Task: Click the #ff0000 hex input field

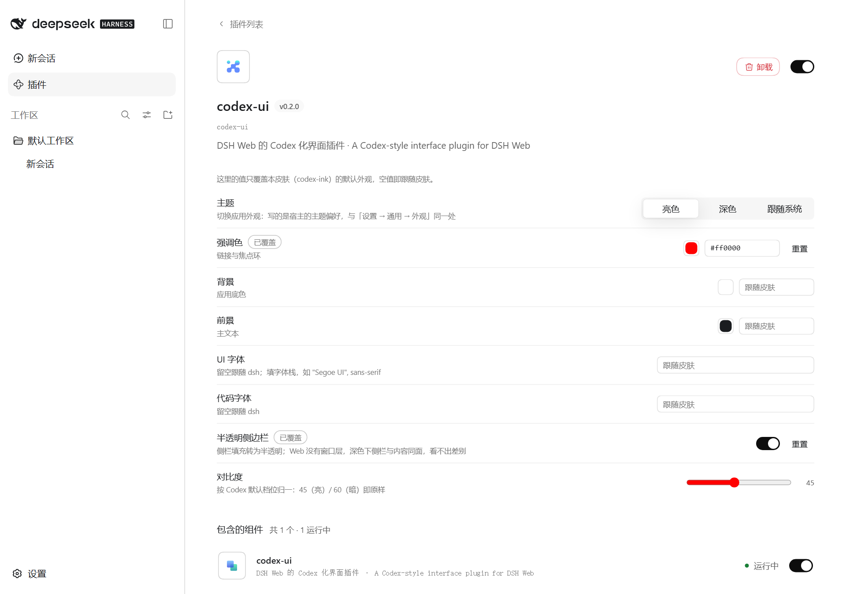Action: tap(742, 248)
